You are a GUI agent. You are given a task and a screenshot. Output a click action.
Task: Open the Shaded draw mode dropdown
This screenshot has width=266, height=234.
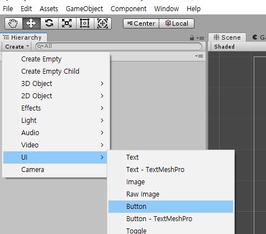click(224, 46)
